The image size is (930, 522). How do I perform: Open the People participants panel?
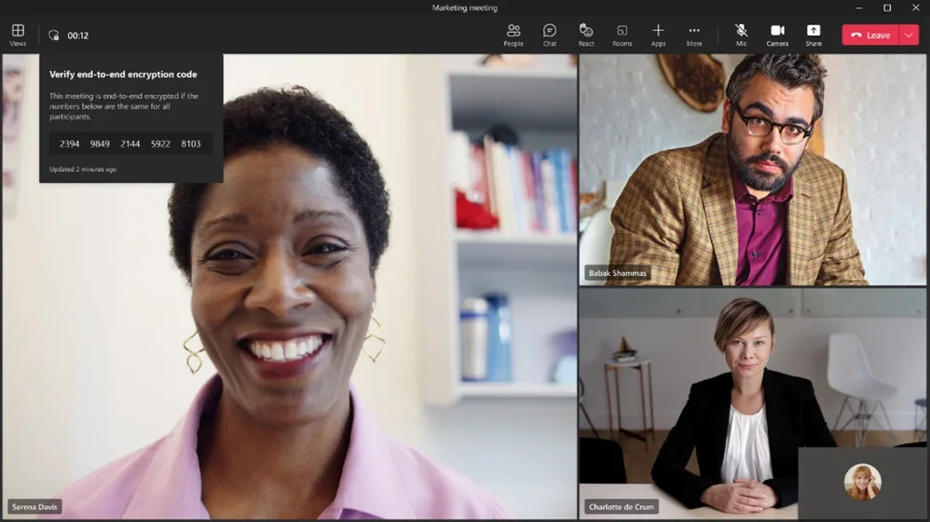click(513, 34)
